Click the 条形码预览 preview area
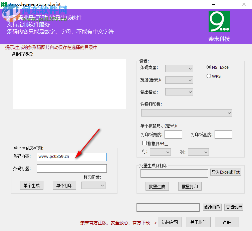The width and height of the screenshot is (252, 231). [x=69, y=84]
